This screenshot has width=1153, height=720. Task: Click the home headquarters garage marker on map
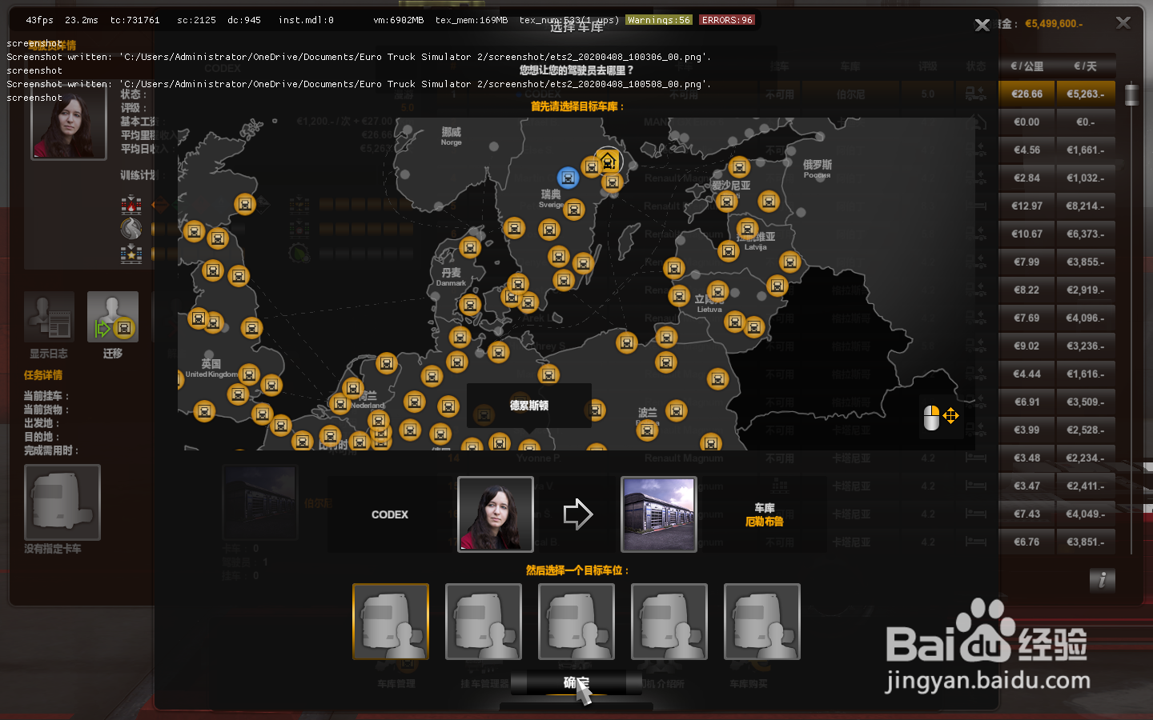tap(608, 161)
